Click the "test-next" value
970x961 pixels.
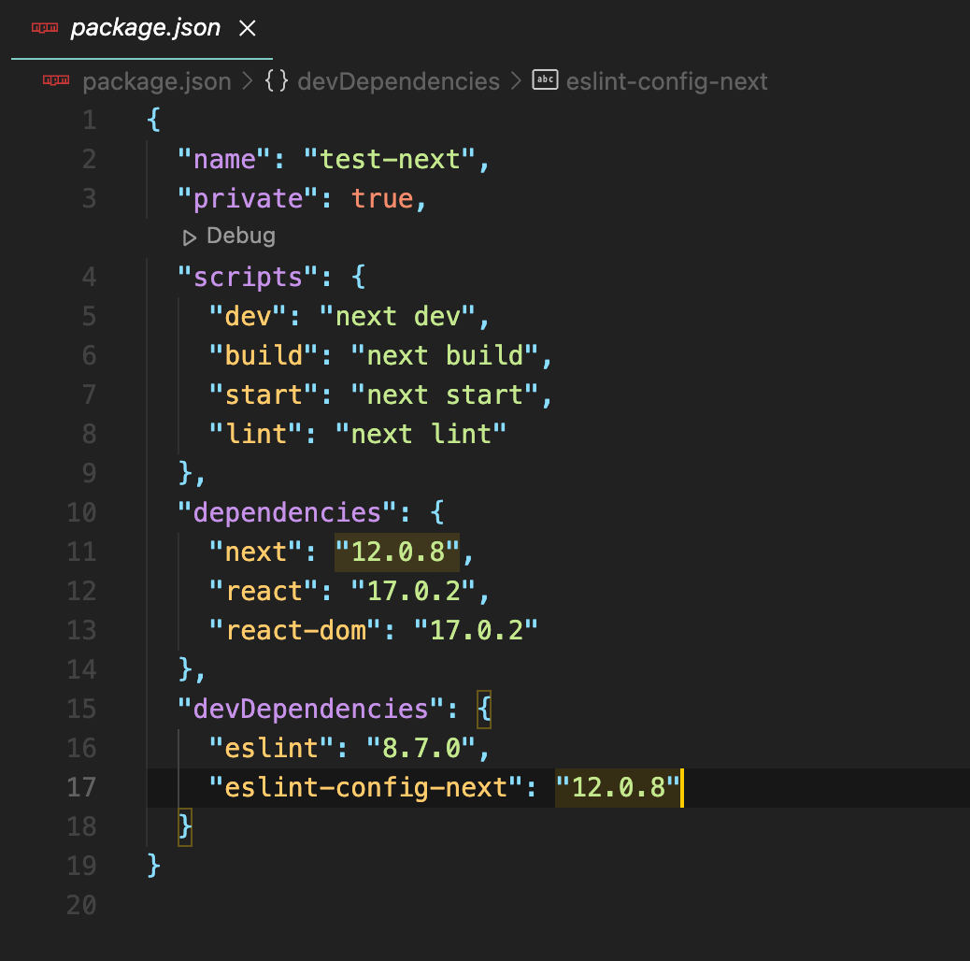click(390, 159)
